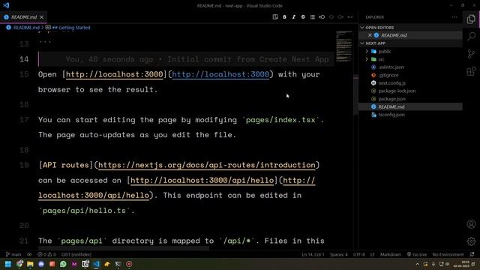Open markdown preview to the side
Screen dimensions: 480x270
click(x=275, y=17)
